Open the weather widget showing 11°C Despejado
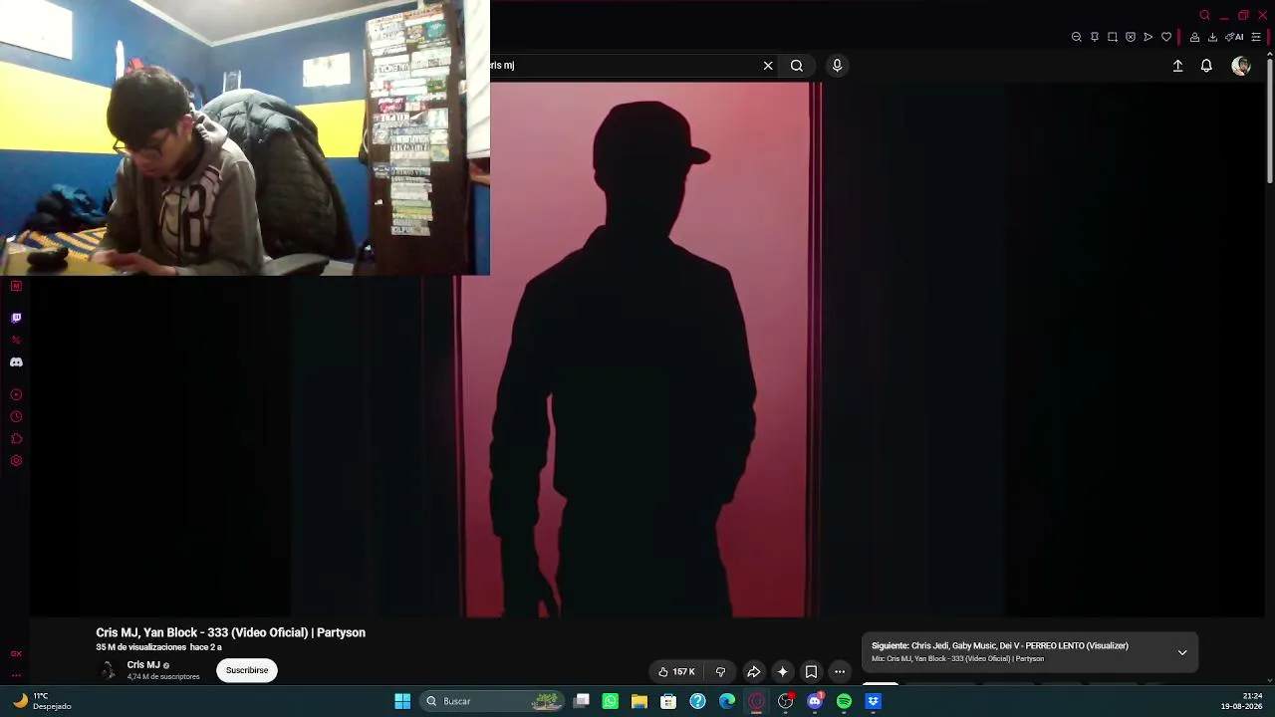This screenshot has height=717, width=1275. click(42, 701)
